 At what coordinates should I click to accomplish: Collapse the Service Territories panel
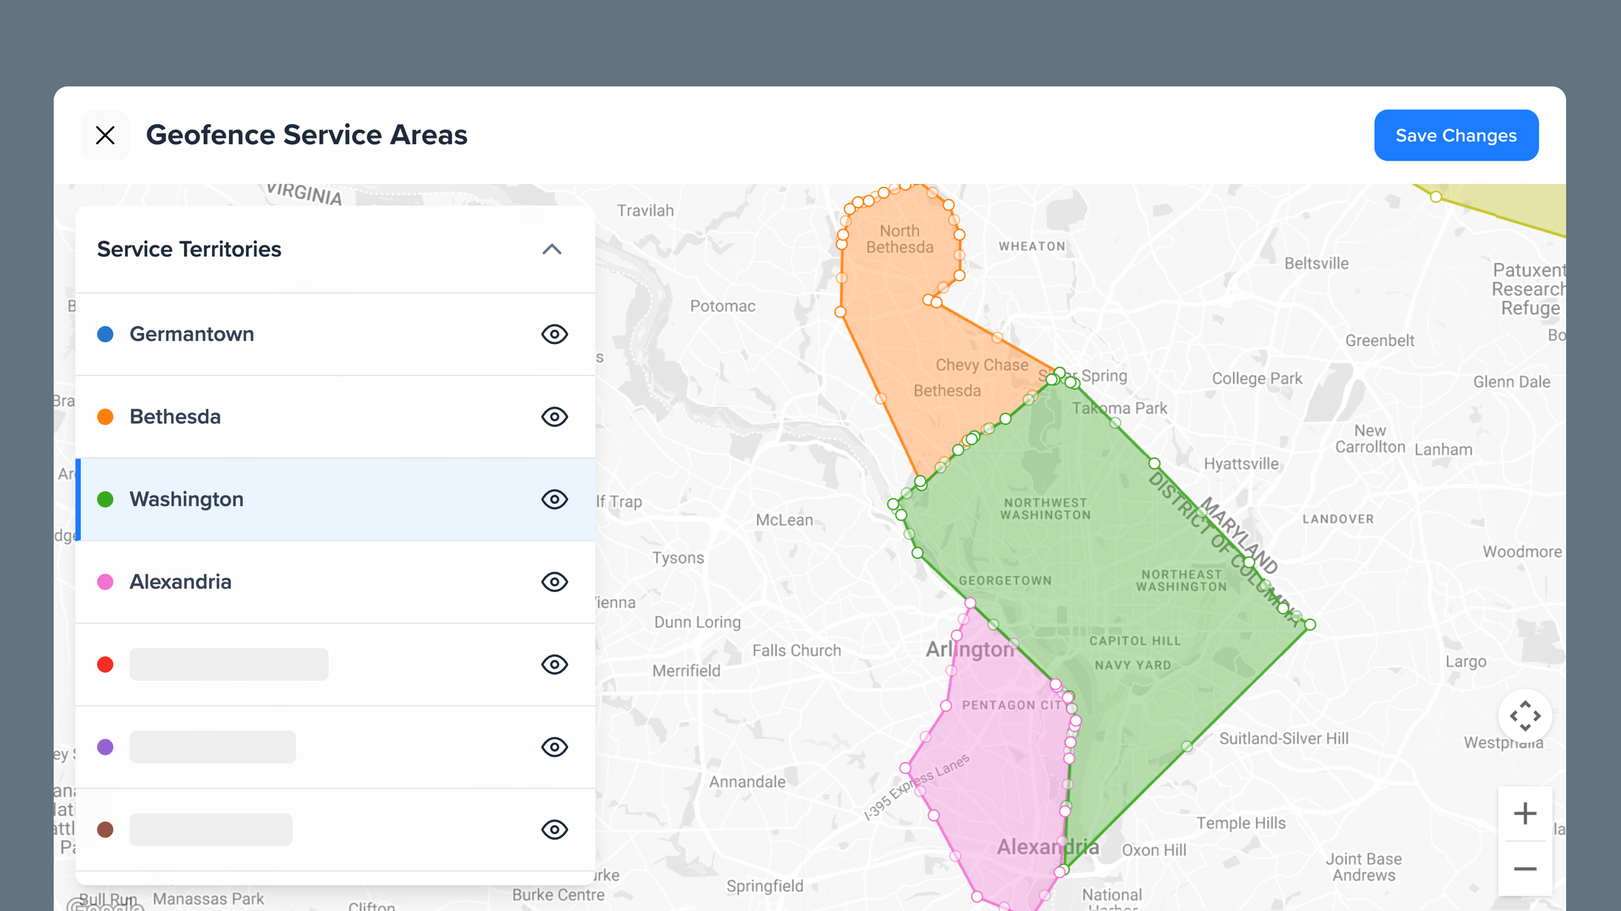pos(551,249)
